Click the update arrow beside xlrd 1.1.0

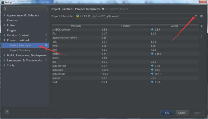[x=152, y=82]
